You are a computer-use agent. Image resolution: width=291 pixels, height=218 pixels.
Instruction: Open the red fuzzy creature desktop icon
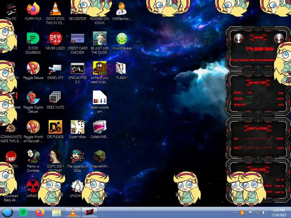11,157
